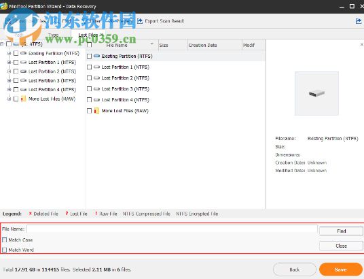The height and width of the screenshot is (279, 364).
Task: Click the drive icon of root NTFS node
Action: (16, 44)
